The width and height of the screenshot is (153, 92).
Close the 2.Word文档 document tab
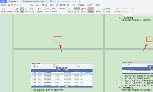(47, 1)
